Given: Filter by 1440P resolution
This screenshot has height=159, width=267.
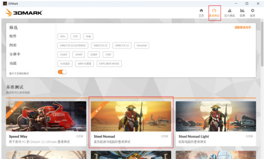Looking at the screenshot, I should (79, 54).
